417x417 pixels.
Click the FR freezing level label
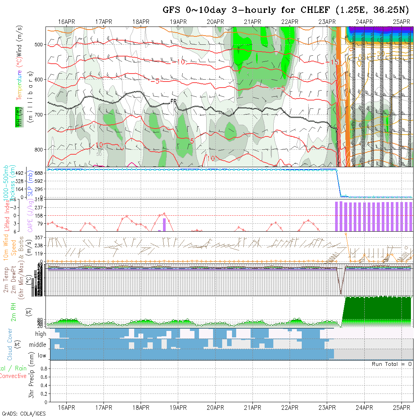point(173,101)
